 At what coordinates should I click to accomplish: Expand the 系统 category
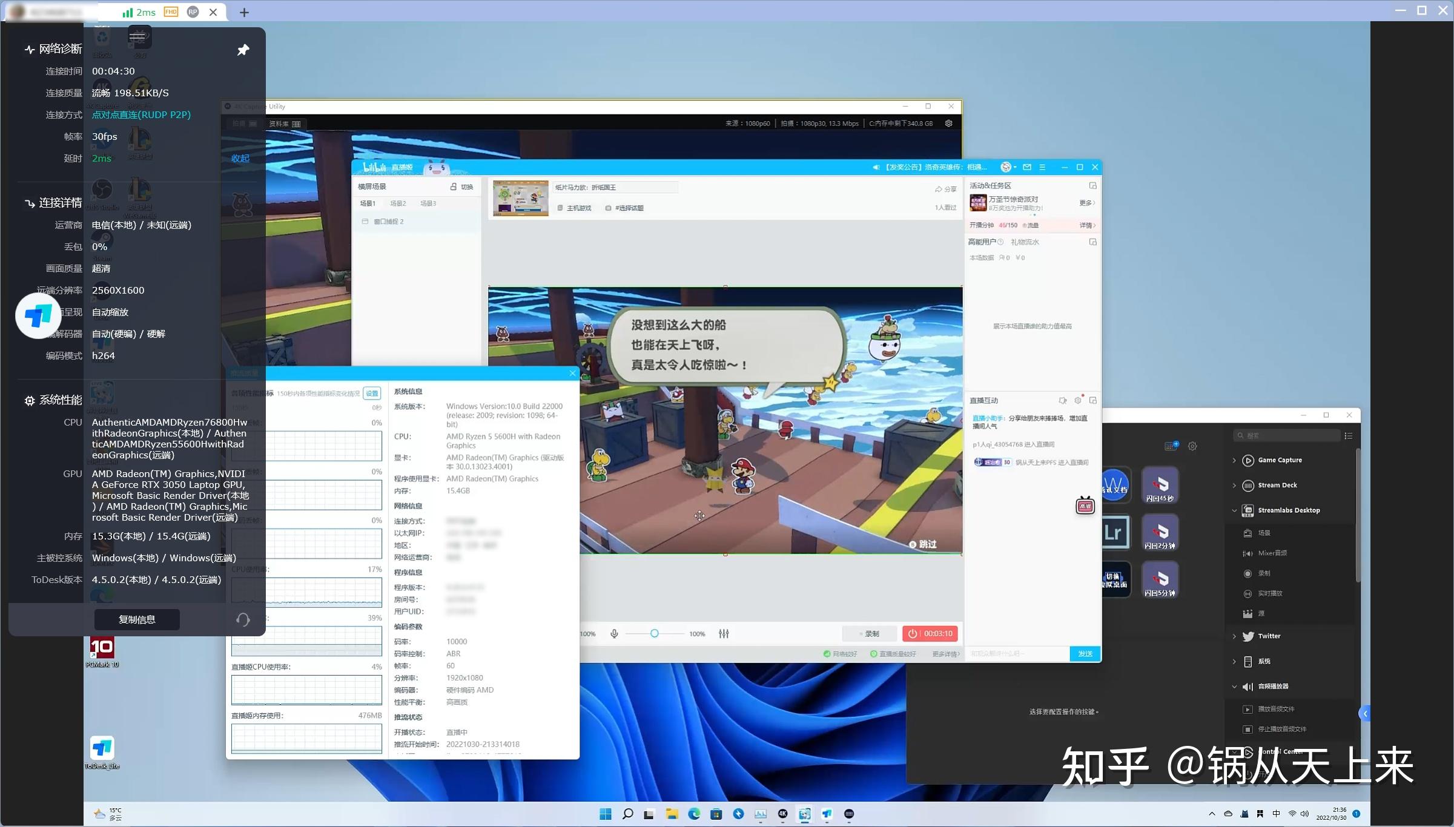(x=1234, y=662)
